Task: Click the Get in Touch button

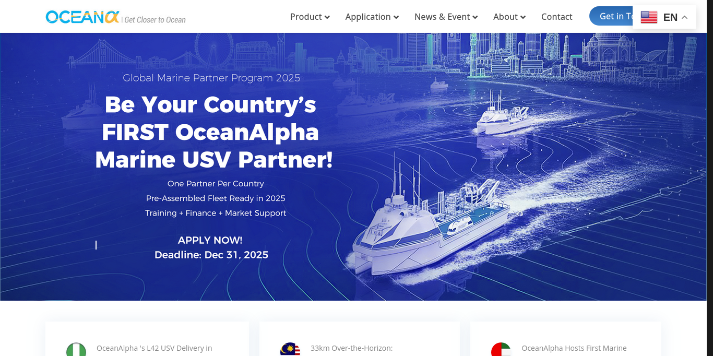Action: click(611, 16)
